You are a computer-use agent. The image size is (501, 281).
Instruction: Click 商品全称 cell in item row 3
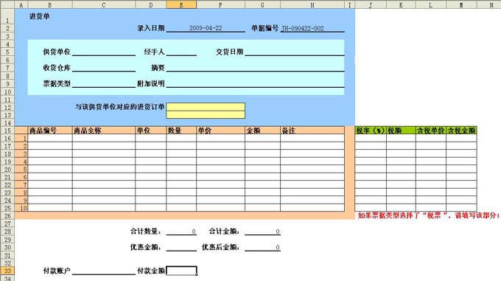coord(104,153)
